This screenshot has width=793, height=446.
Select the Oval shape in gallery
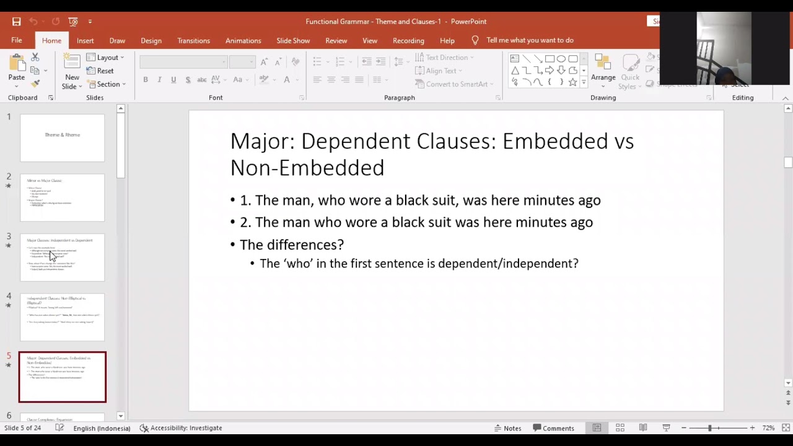click(x=561, y=59)
